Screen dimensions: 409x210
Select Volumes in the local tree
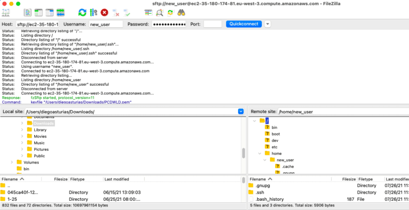coord(31,162)
